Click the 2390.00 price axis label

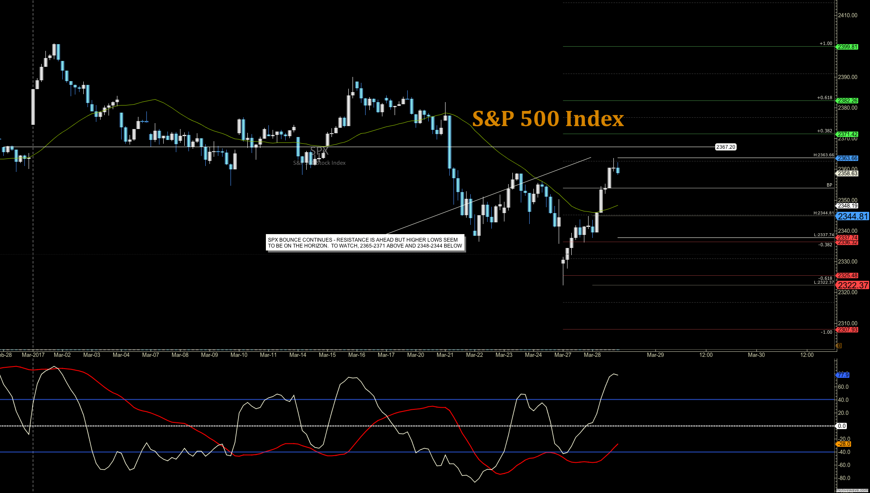[x=848, y=77]
